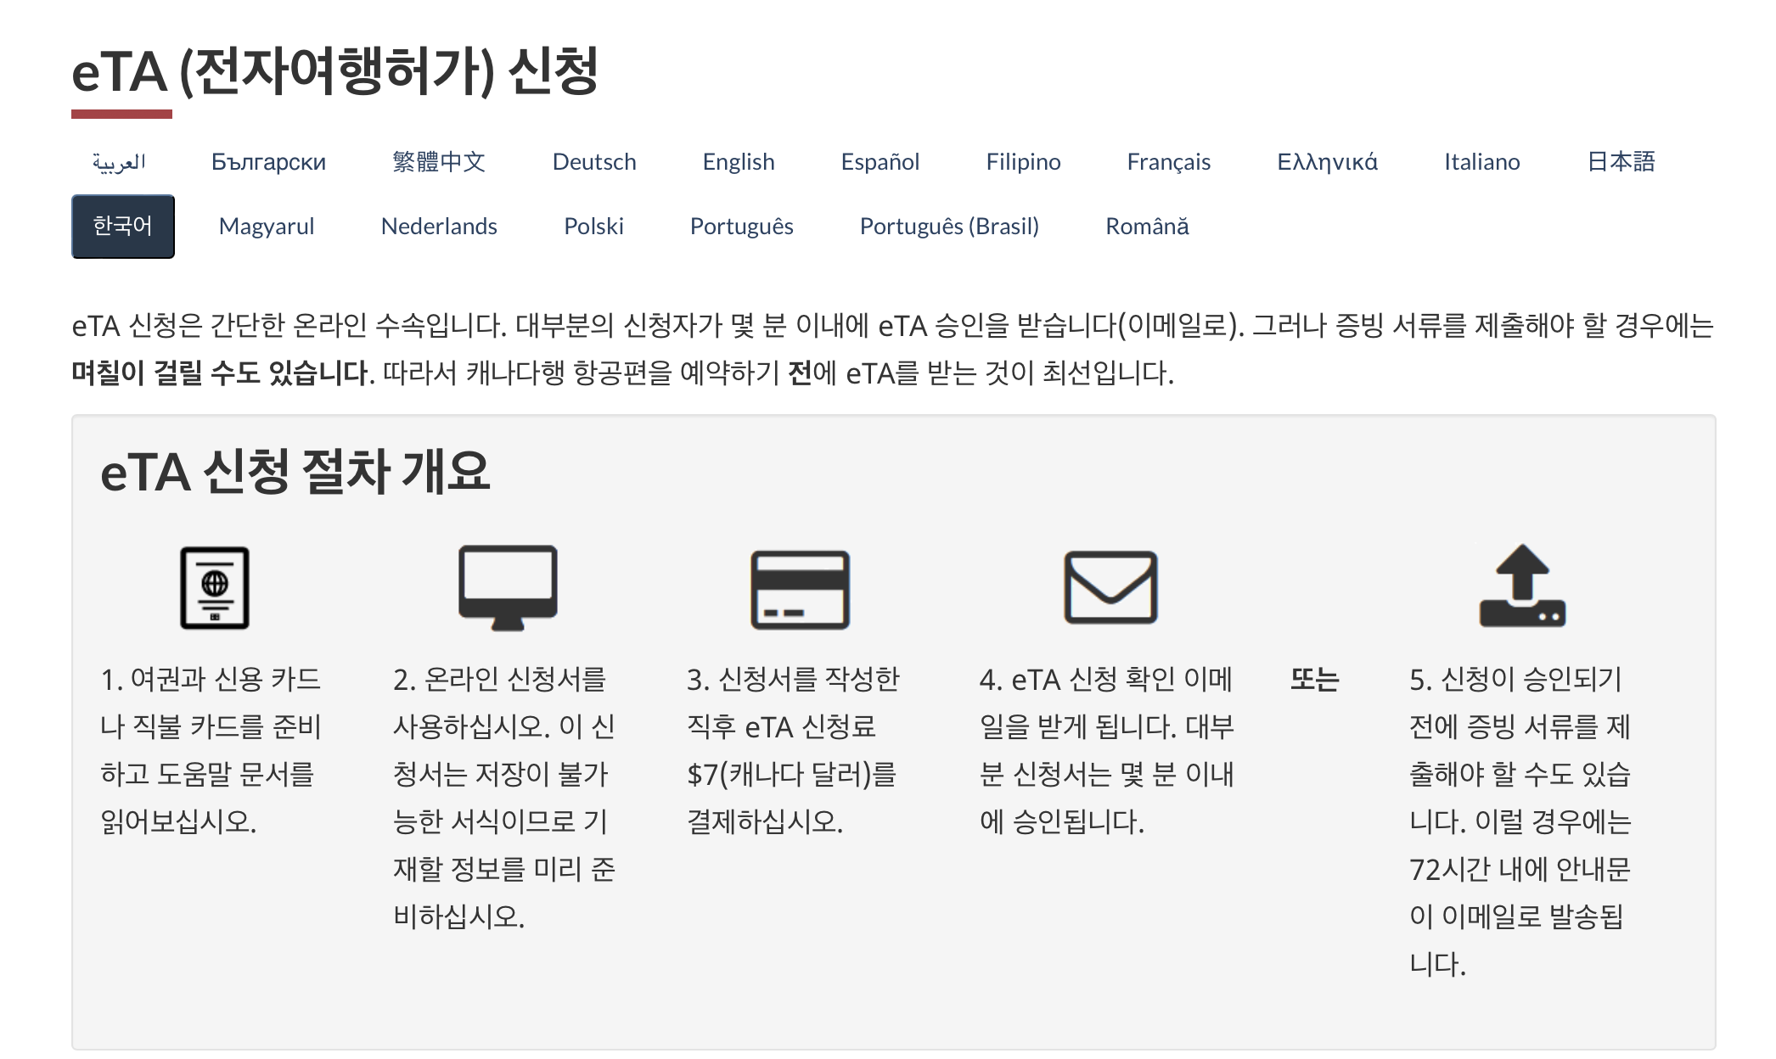Image resolution: width=1776 pixels, height=1059 pixels.
Task: Switch to the Arabic language tab
Action: pyautogui.click(x=119, y=162)
